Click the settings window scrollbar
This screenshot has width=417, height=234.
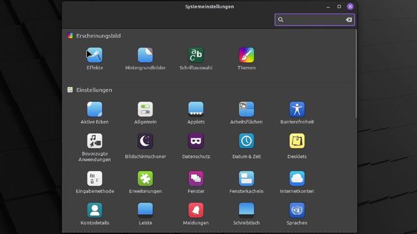356,74
